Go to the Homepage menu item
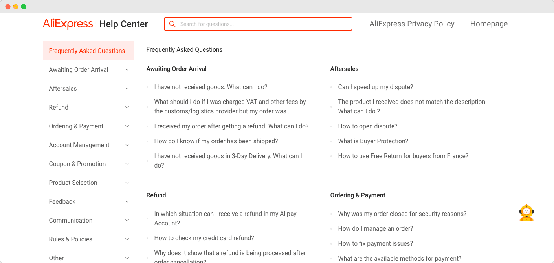554x263 pixels. pyautogui.click(x=489, y=24)
